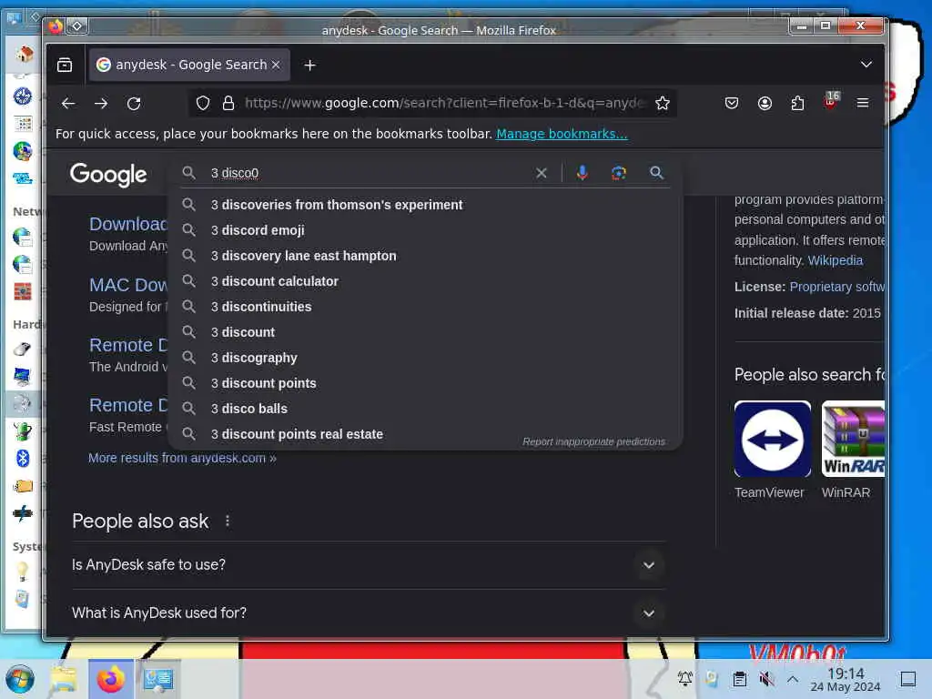Unmute the volume tray icon
Screen dimensions: 932x699
(x=766, y=678)
